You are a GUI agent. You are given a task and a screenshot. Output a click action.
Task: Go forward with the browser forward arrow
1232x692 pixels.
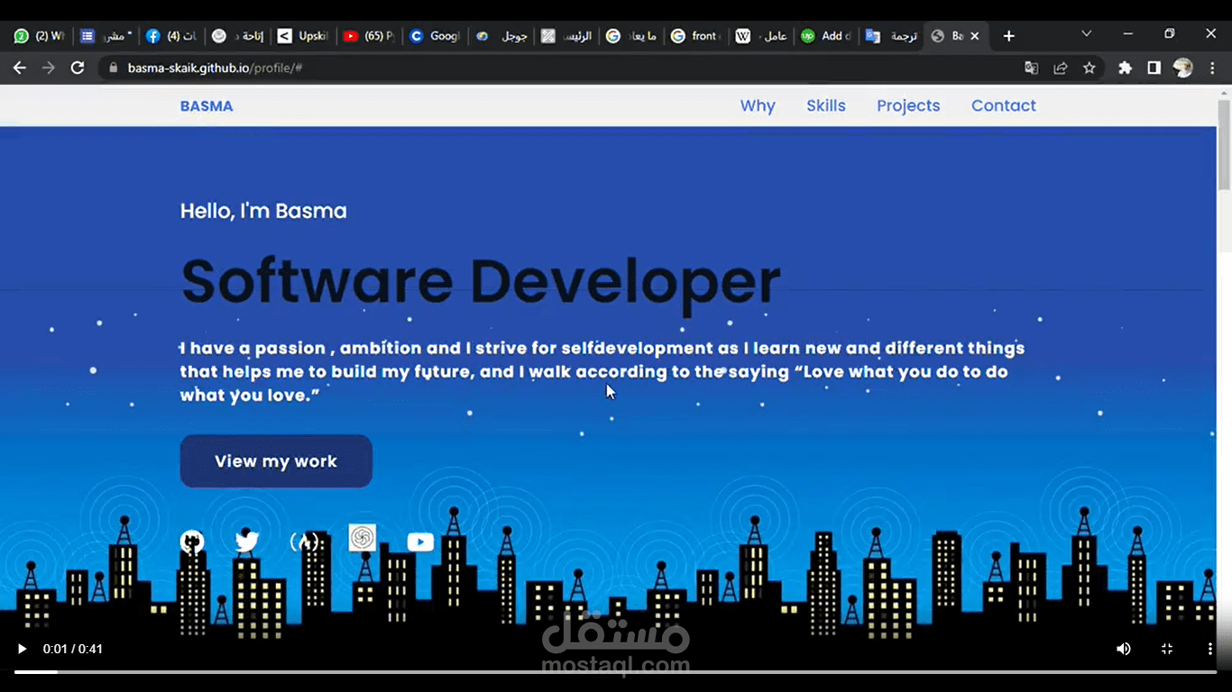pos(49,68)
